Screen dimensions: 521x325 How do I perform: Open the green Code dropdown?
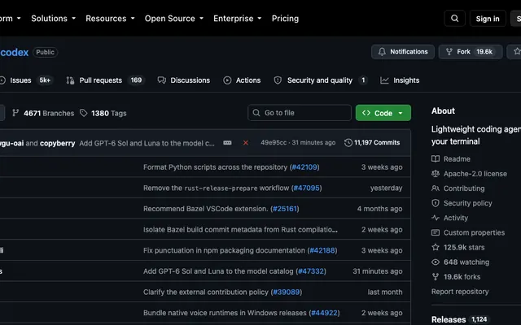(x=383, y=113)
